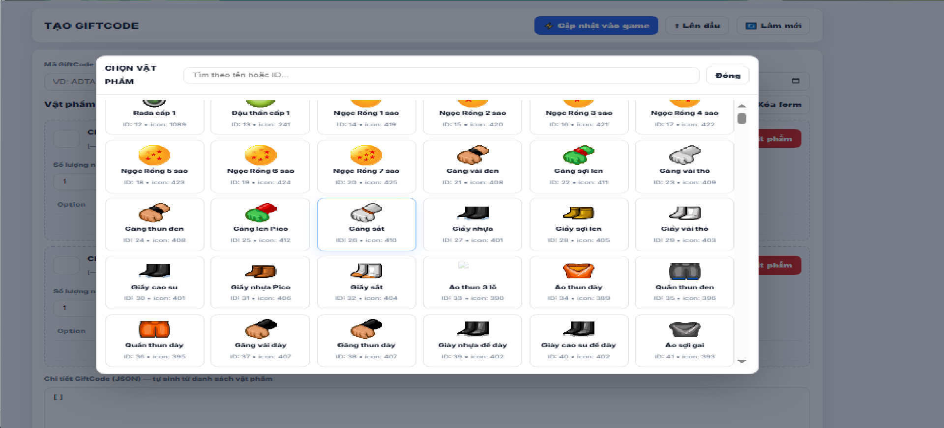Viewport: 944px width, 428px height.
Task: Select the Ngọc Rồng 5 sao item
Action: click(x=154, y=166)
